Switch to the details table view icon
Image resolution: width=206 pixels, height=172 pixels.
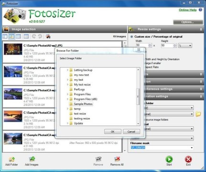point(26,36)
